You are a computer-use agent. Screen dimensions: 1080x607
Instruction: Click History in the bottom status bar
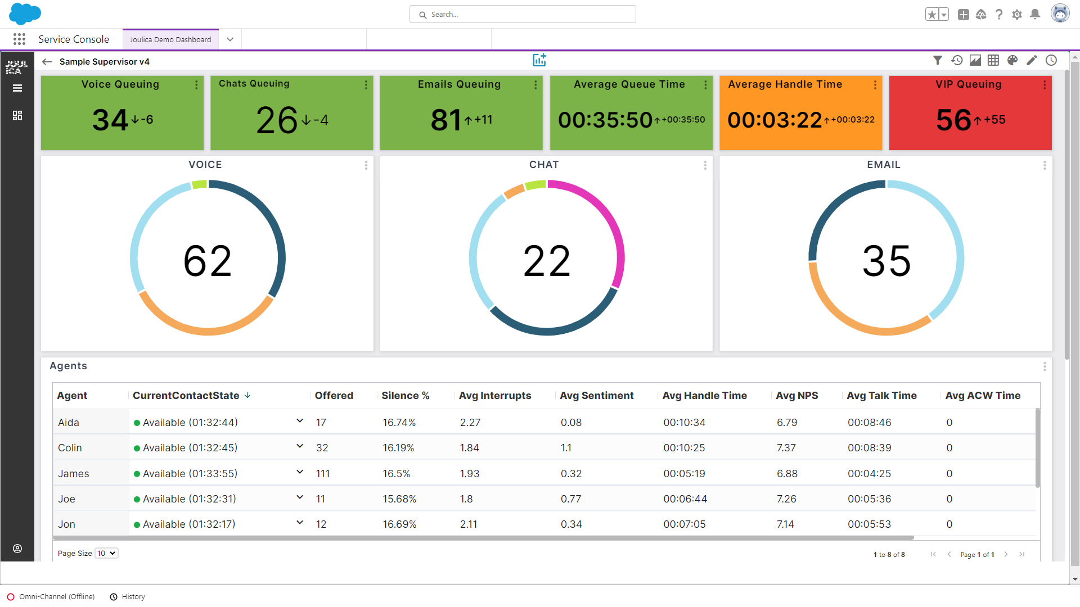coord(133,596)
